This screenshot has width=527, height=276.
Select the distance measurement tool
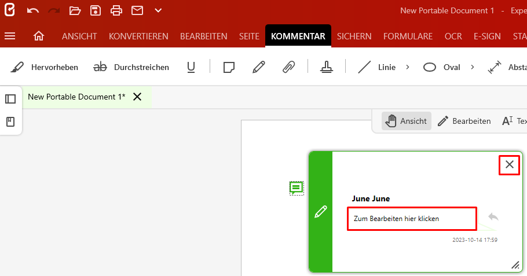pos(507,67)
